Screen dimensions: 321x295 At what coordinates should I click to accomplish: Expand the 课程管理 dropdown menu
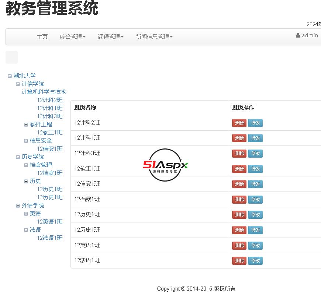110,36
